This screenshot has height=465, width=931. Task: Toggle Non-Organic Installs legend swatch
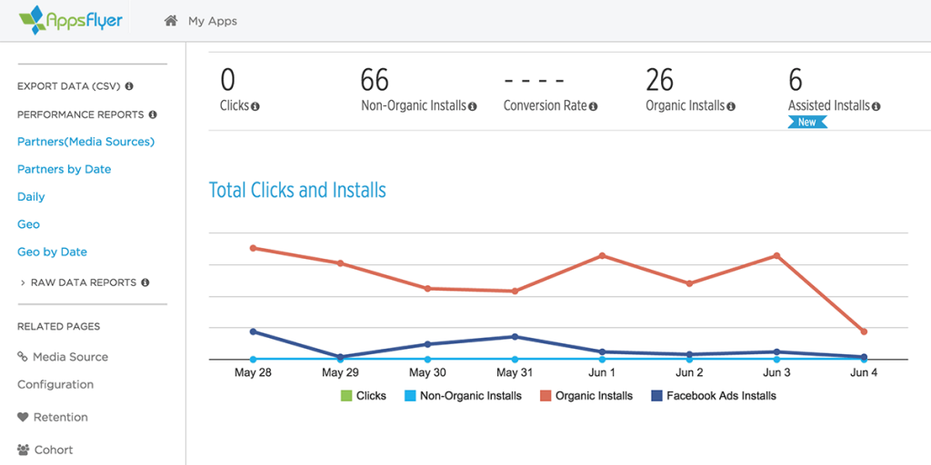click(x=410, y=396)
